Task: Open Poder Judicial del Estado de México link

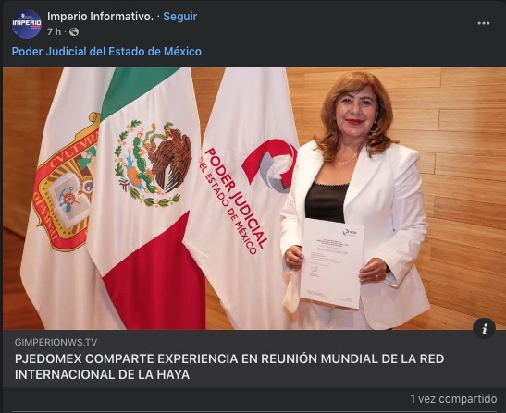Action: [x=106, y=51]
